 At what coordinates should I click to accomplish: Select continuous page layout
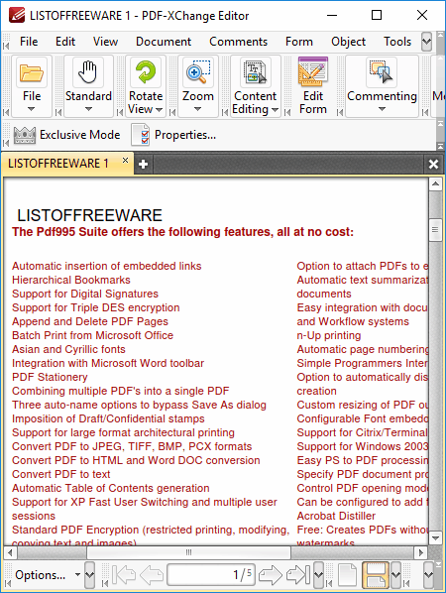click(x=375, y=575)
